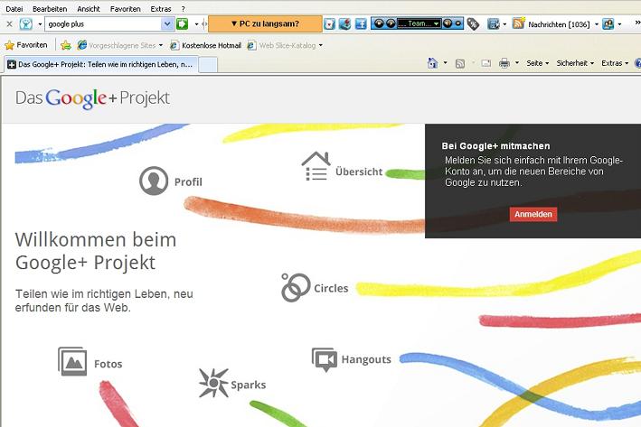Click the percent price tag icon

473,24
